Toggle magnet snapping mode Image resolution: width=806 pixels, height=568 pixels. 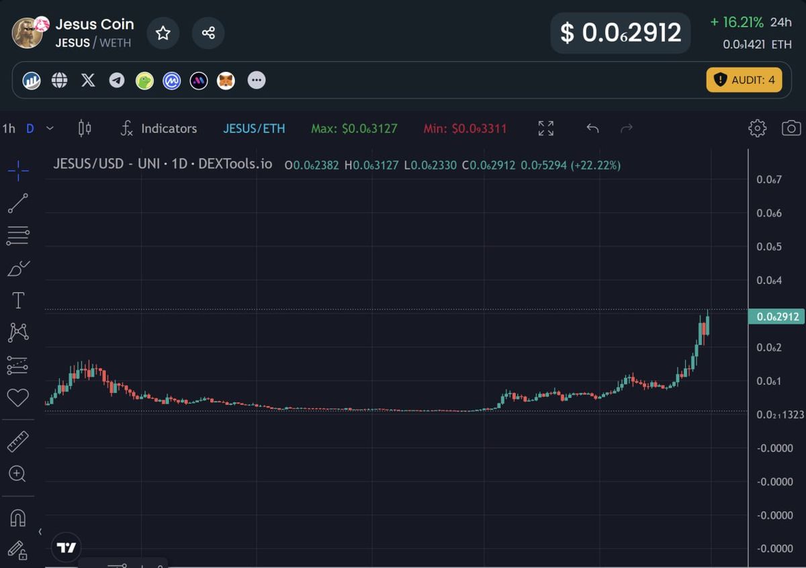pyautogui.click(x=18, y=518)
